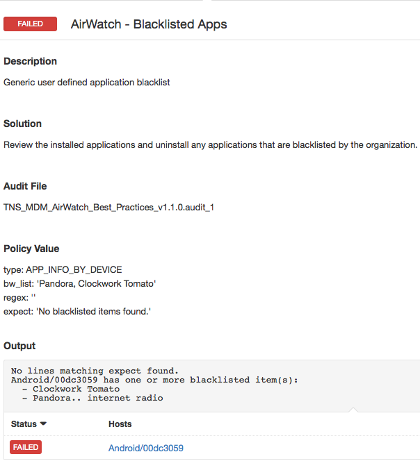This screenshot has width=420, height=461.
Task: Click the Policy Value heading
Action: [31, 249]
